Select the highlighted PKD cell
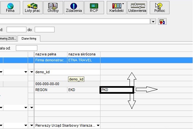This screenshot has height=129, width=193. point(117,90)
